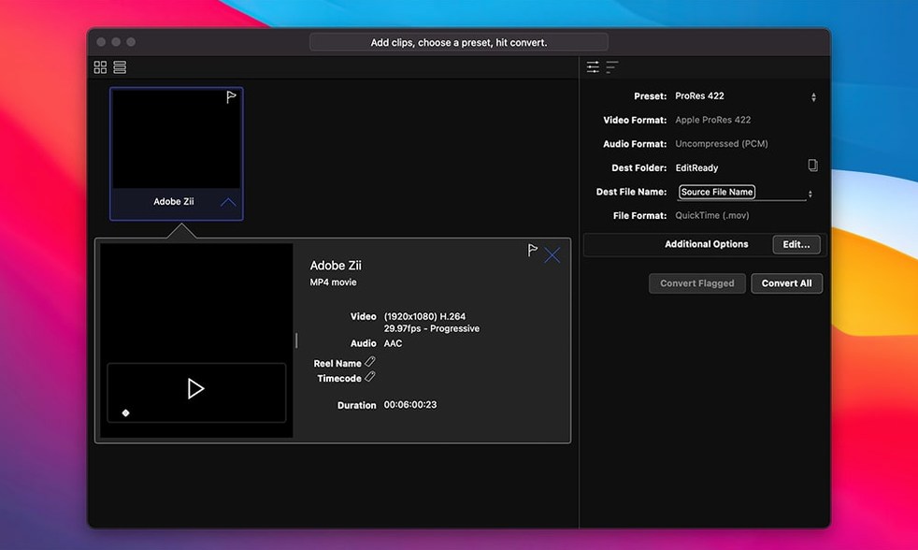Click the Apple ProRes 422 video format text

pyautogui.click(x=712, y=120)
